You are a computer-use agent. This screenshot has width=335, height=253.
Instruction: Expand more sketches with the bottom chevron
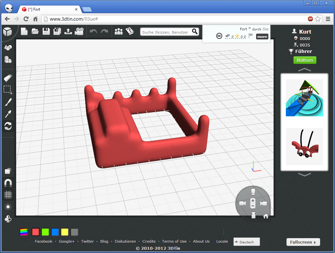click(304, 174)
